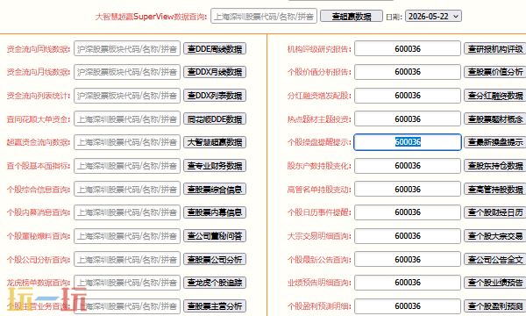Select the 业绩预告明细查询 field containing 600036
The image size is (526, 316).
pyautogui.click(x=408, y=283)
